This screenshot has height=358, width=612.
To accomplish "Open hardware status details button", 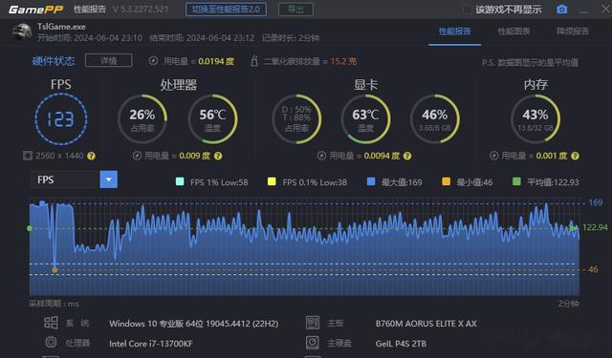I will click(x=108, y=60).
